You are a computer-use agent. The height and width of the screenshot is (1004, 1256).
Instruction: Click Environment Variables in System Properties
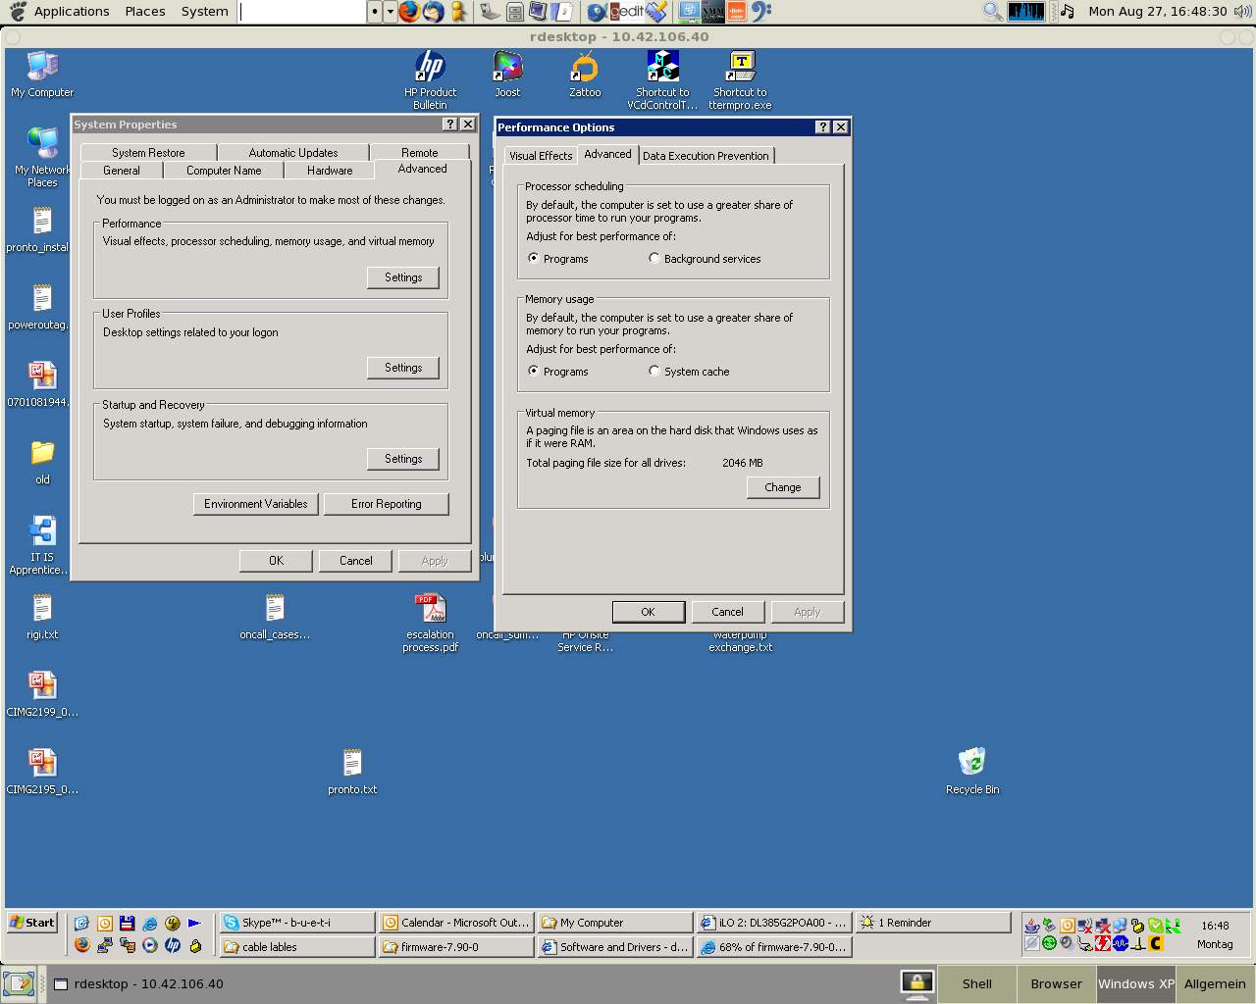pos(256,504)
